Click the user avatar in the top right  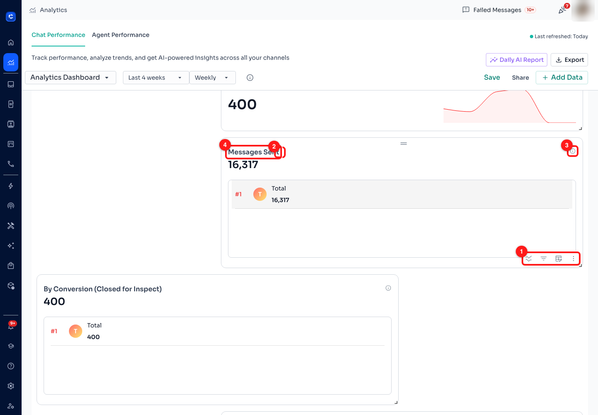583,10
